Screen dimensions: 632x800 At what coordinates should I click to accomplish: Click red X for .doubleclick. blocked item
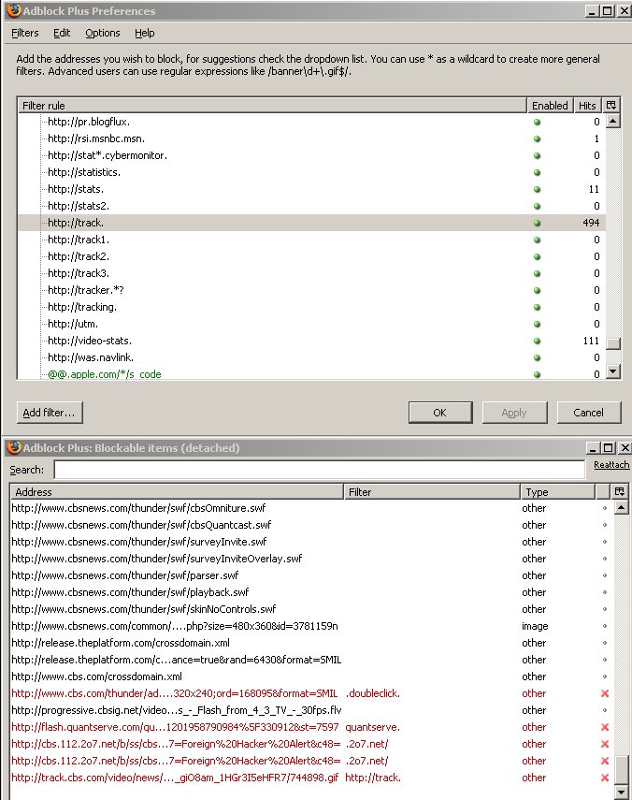(x=605, y=693)
